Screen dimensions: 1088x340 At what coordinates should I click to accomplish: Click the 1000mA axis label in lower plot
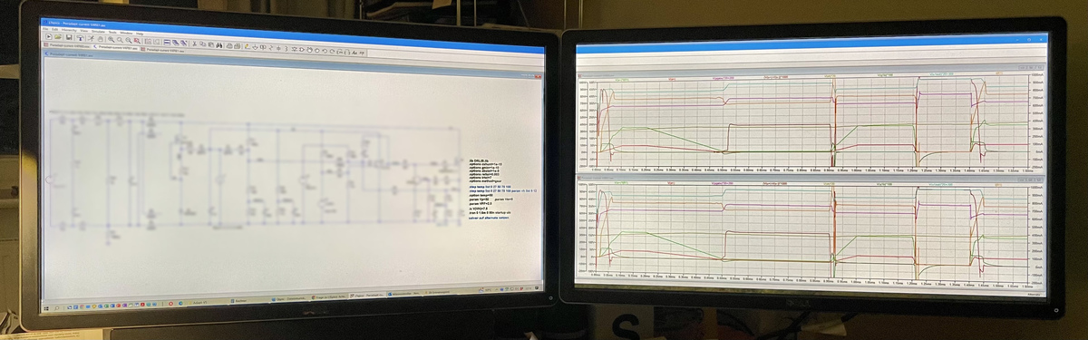[1037, 188]
